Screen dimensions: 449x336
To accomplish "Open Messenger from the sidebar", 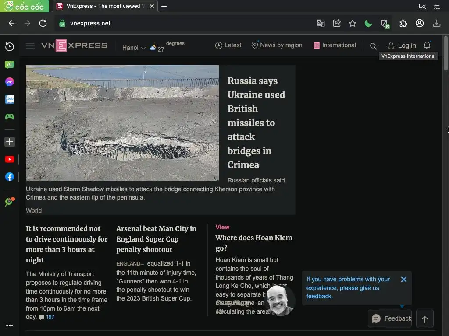I will [10, 82].
